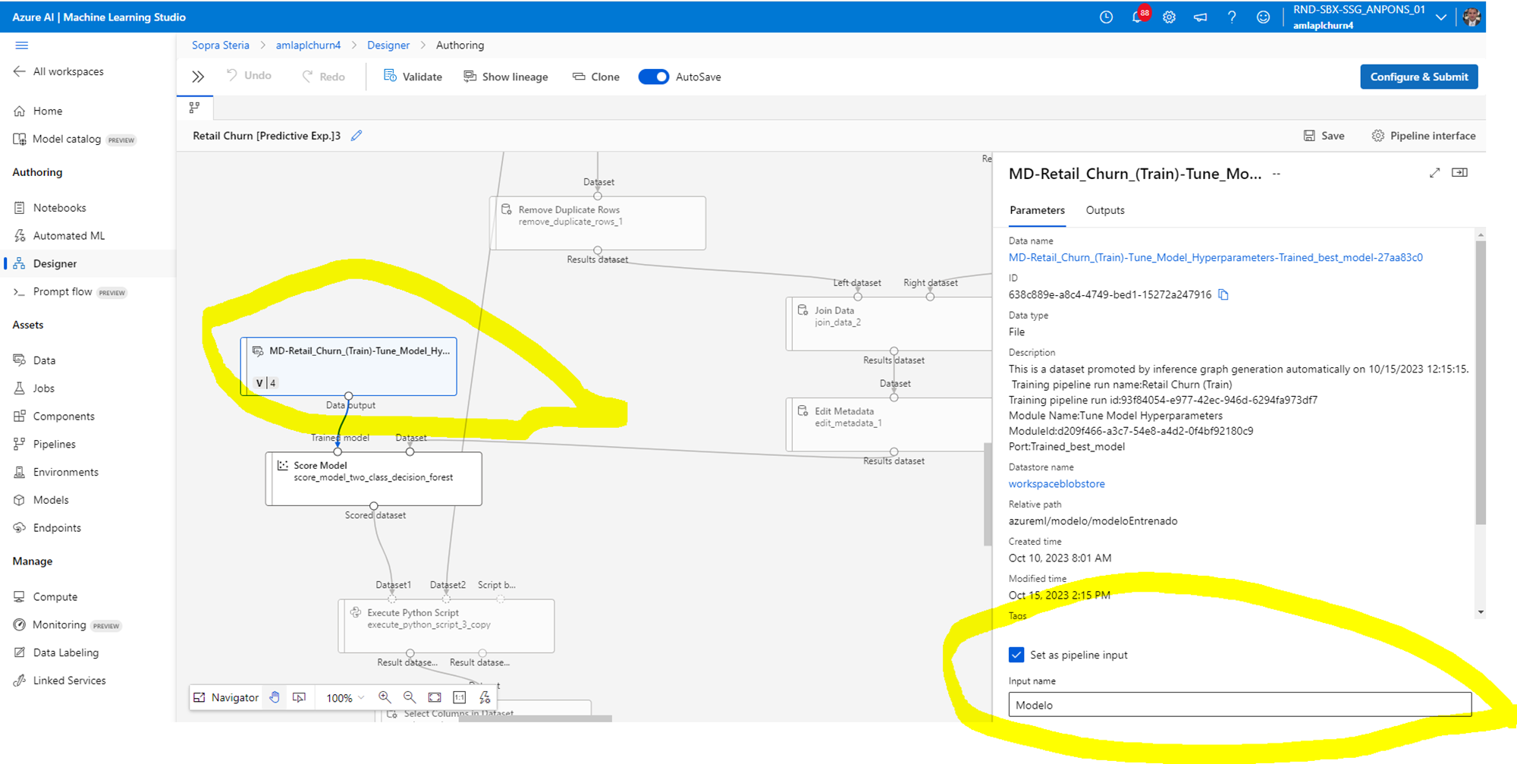Collapse the left navigation hamburger menu

tap(21, 46)
